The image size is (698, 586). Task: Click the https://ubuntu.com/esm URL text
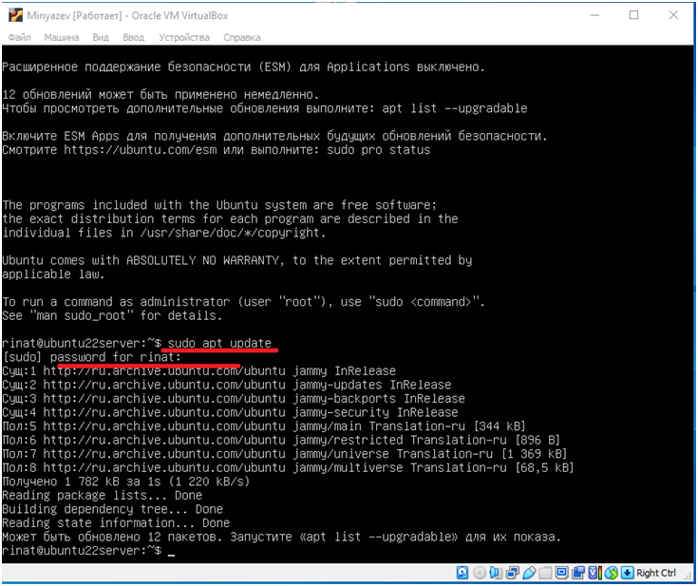tap(141, 150)
